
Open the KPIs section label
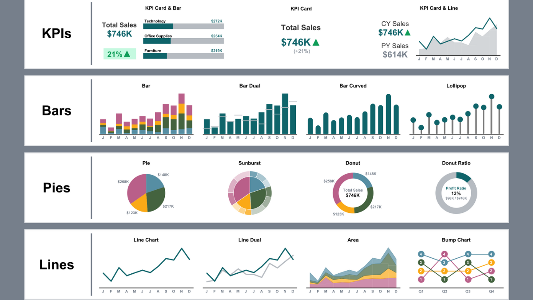click(x=56, y=33)
